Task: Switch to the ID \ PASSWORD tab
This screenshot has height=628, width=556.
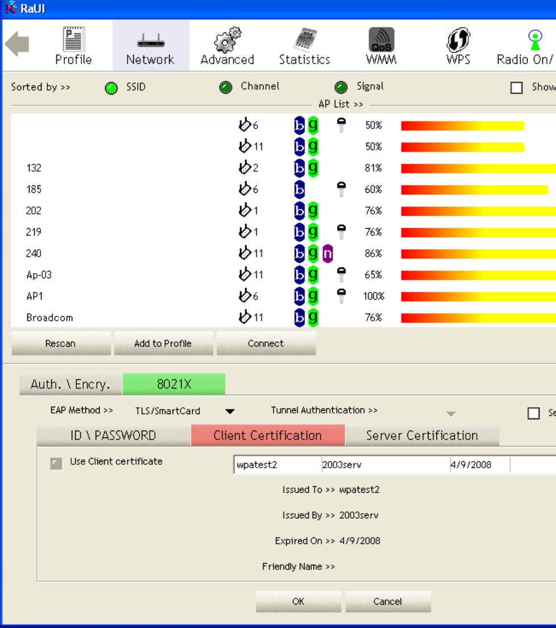Action: (x=113, y=436)
